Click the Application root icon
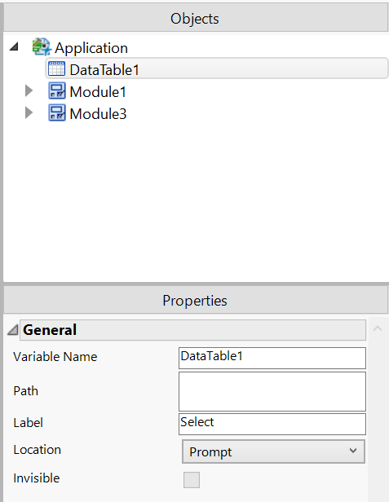Viewport: 389px width, 502px height. (x=42, y=47)
